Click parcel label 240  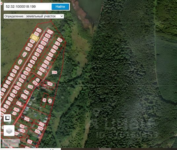pos(60,40)
